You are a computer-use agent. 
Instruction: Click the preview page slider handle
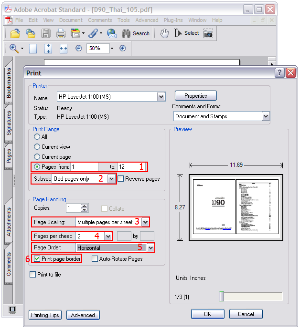pos(221,296)
